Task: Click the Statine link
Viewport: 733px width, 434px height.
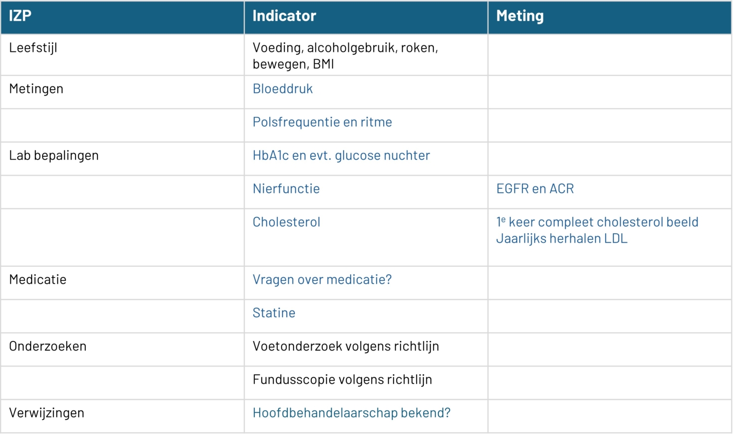Action: (274, 313)
